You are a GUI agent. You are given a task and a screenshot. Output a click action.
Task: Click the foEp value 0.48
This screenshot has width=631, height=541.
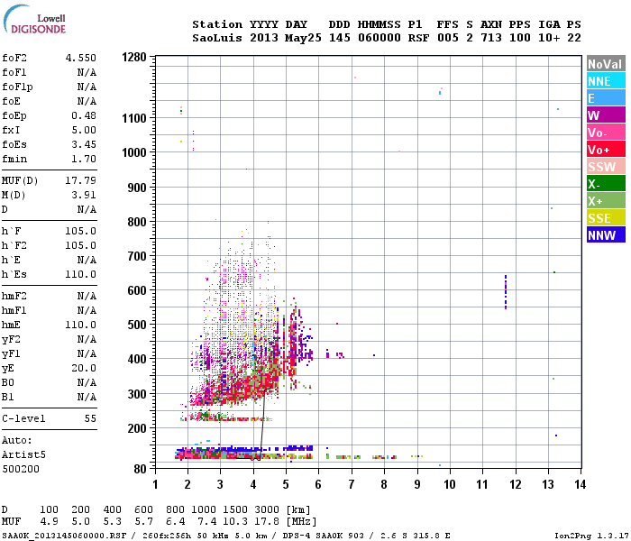tap(84, 115)
